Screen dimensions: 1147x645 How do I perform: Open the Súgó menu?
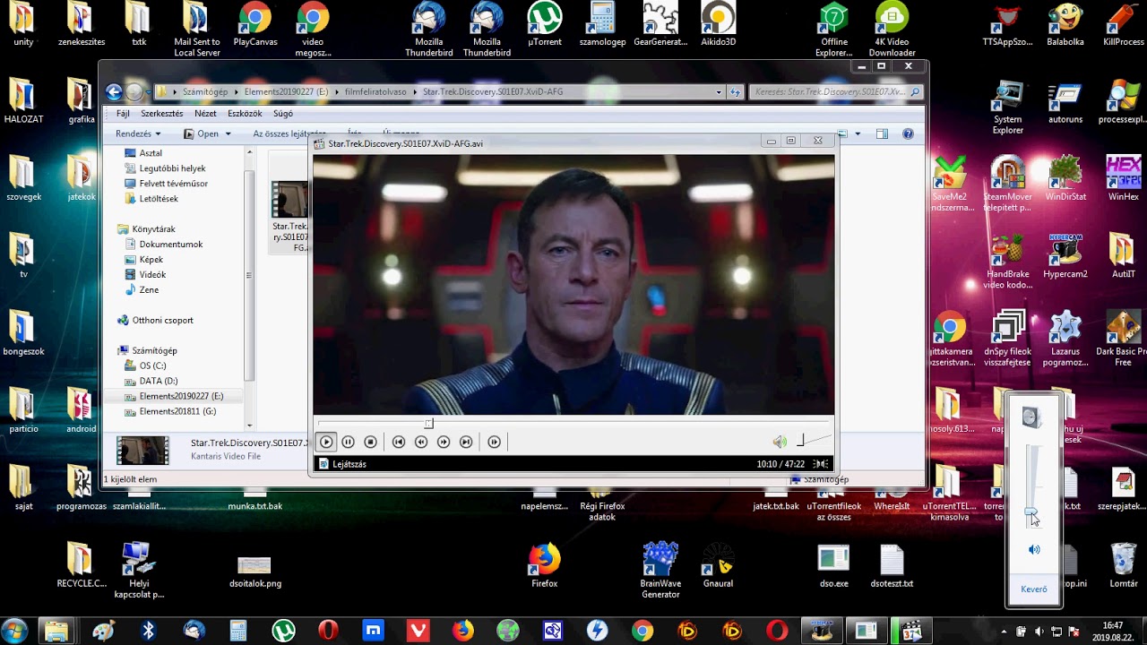point(283,114)
